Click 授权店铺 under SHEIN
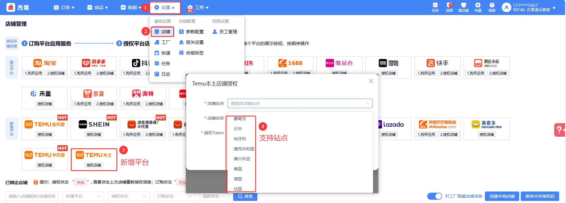This screenshot has height=203, width=566. pyautogui.click(x=94, y=135)
